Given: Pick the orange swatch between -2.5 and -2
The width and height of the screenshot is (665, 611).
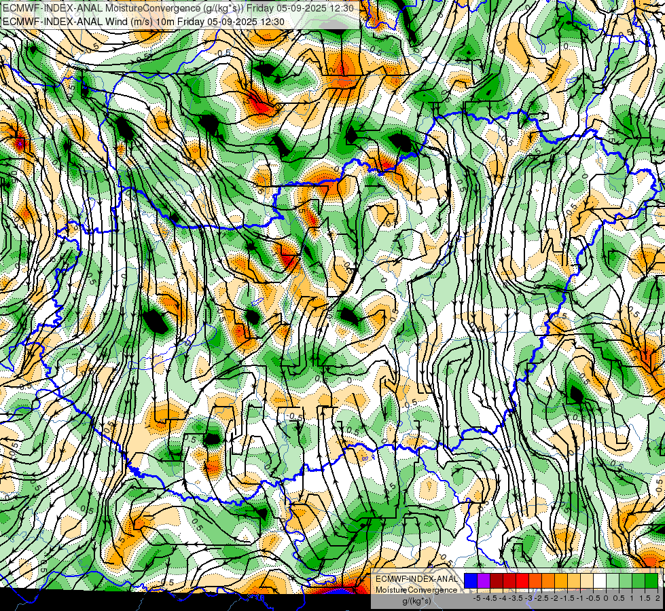Looking at the screenshot, I should coord(548,580).
